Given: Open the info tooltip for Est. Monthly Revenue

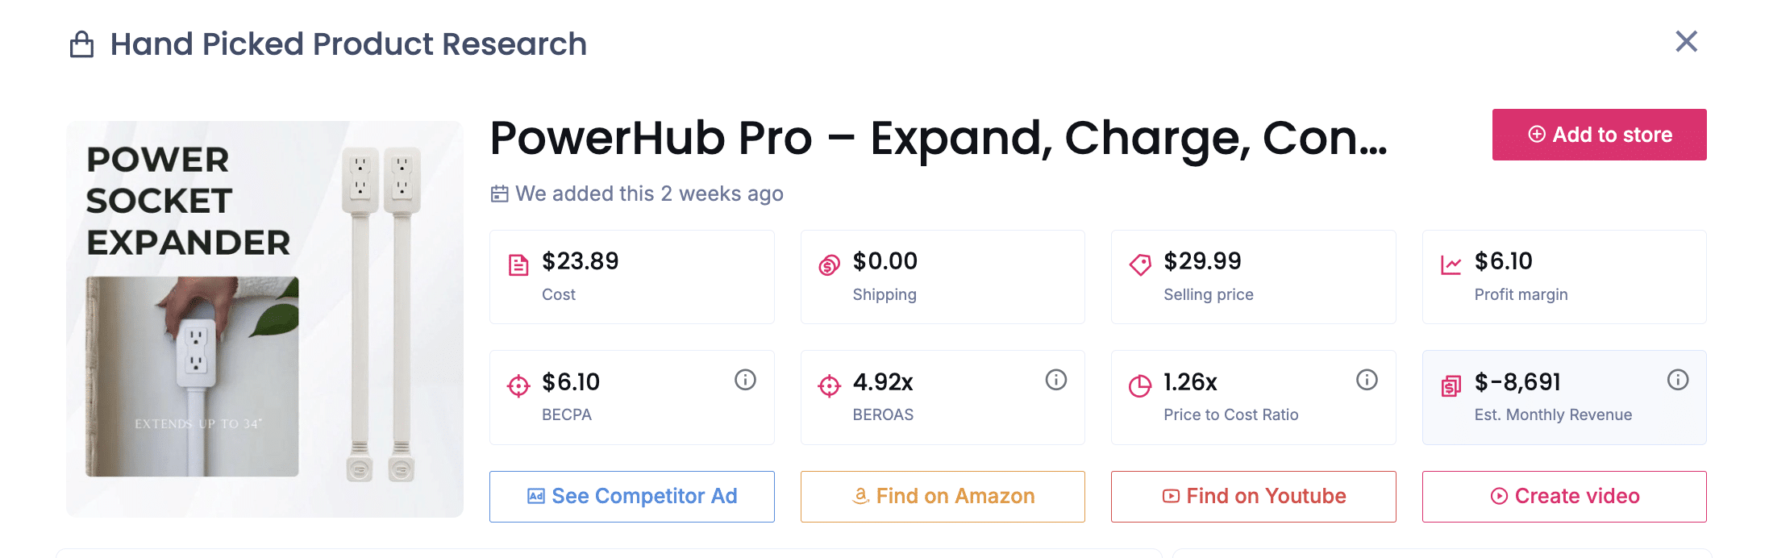Looking at the screenshot, I should (1678, 379).
